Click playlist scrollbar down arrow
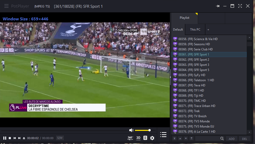 [x=250, y=132]
